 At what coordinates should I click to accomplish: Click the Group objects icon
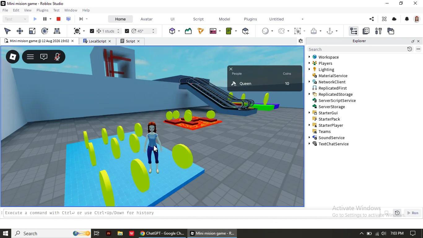[298, 31]
